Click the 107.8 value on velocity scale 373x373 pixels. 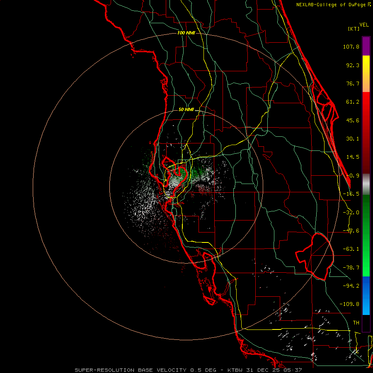click(351, 46)
